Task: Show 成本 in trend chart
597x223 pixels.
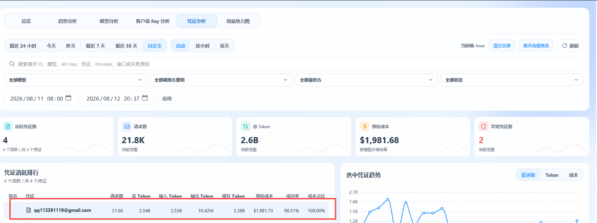Action: 573,175
